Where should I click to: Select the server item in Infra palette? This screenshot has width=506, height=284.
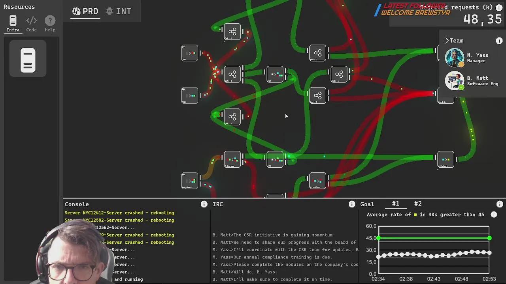pos(28,60)
